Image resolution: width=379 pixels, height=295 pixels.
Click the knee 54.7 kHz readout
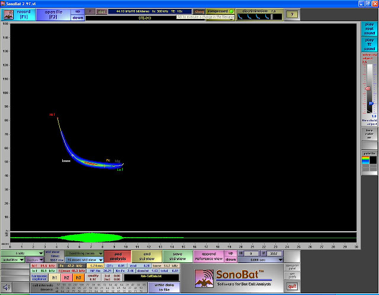pos(165,265)
